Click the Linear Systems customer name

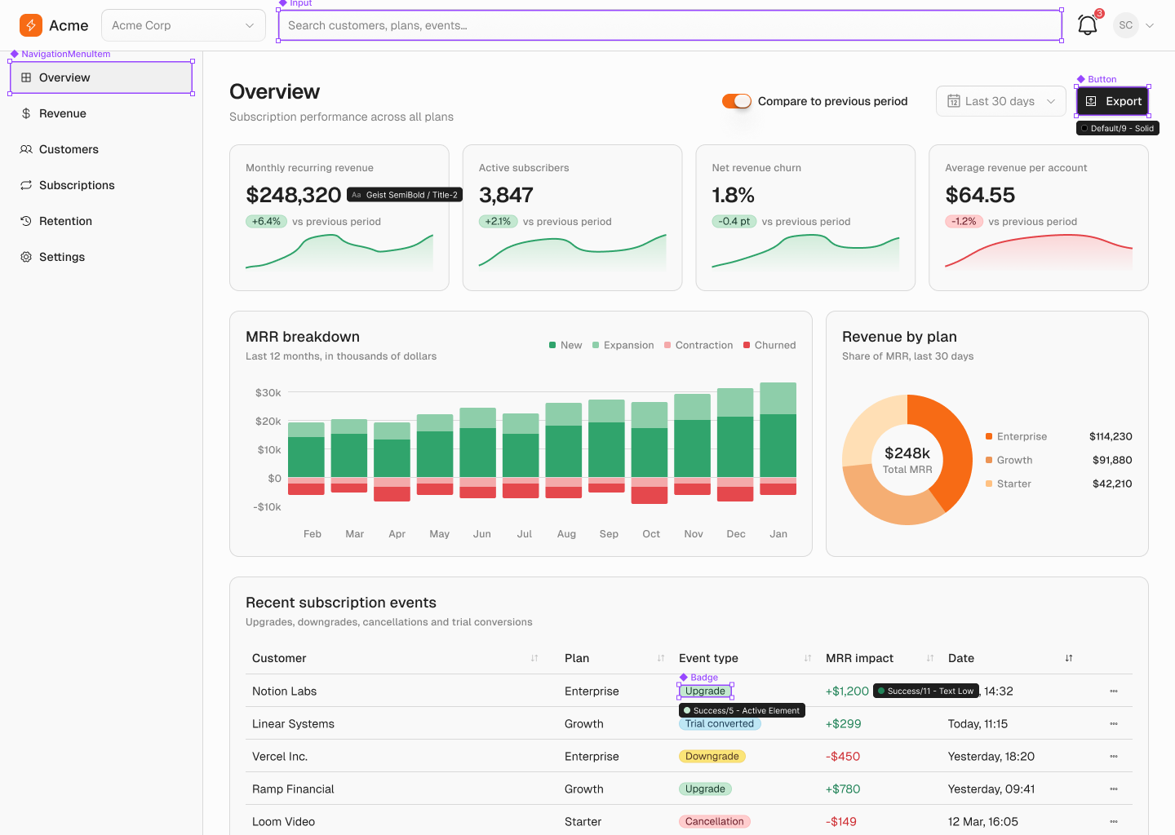pos(294,724)
